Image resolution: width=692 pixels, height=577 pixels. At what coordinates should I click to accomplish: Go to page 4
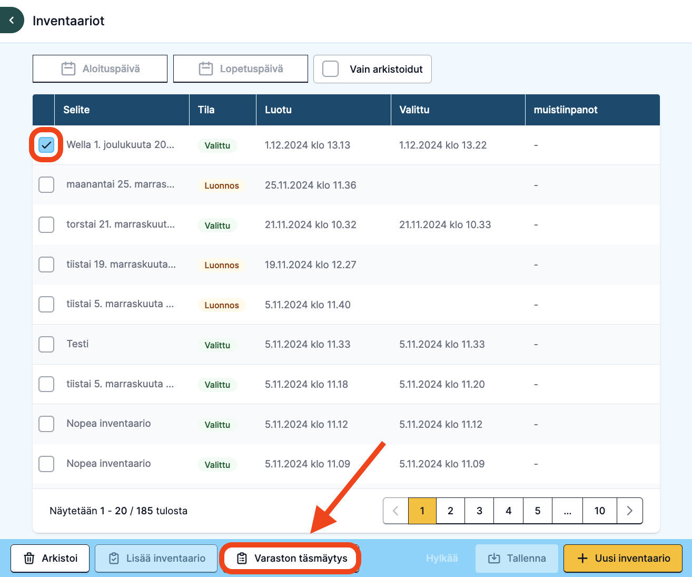[x=509, y=511]
